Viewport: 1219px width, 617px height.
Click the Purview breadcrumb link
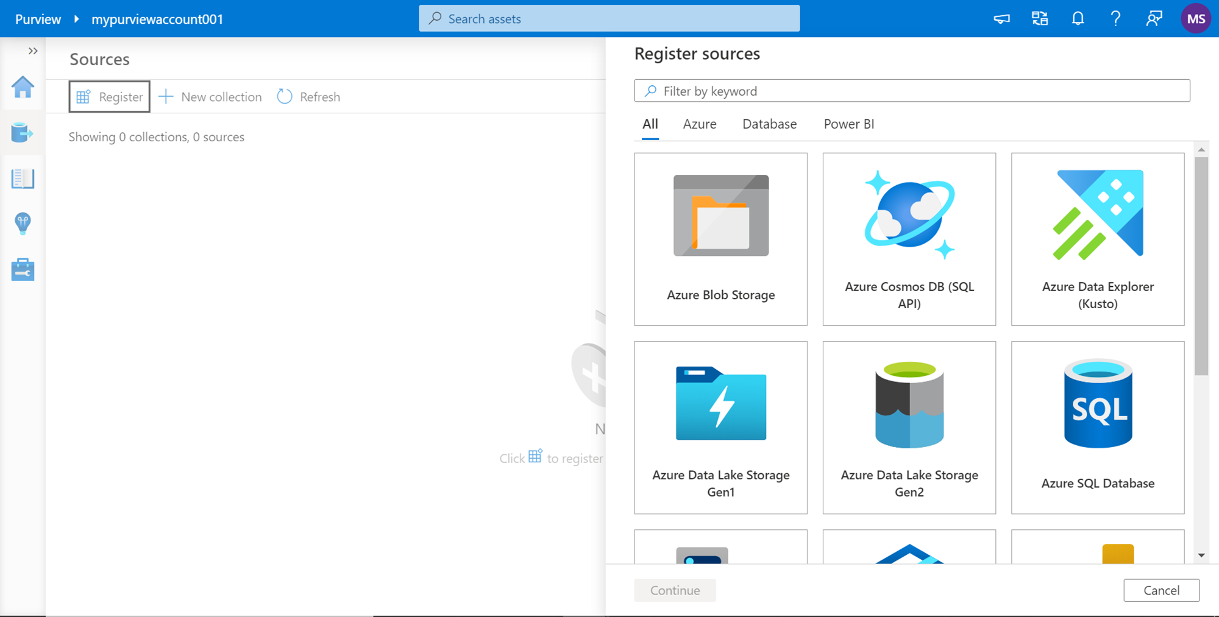click(x=38, y=19)
